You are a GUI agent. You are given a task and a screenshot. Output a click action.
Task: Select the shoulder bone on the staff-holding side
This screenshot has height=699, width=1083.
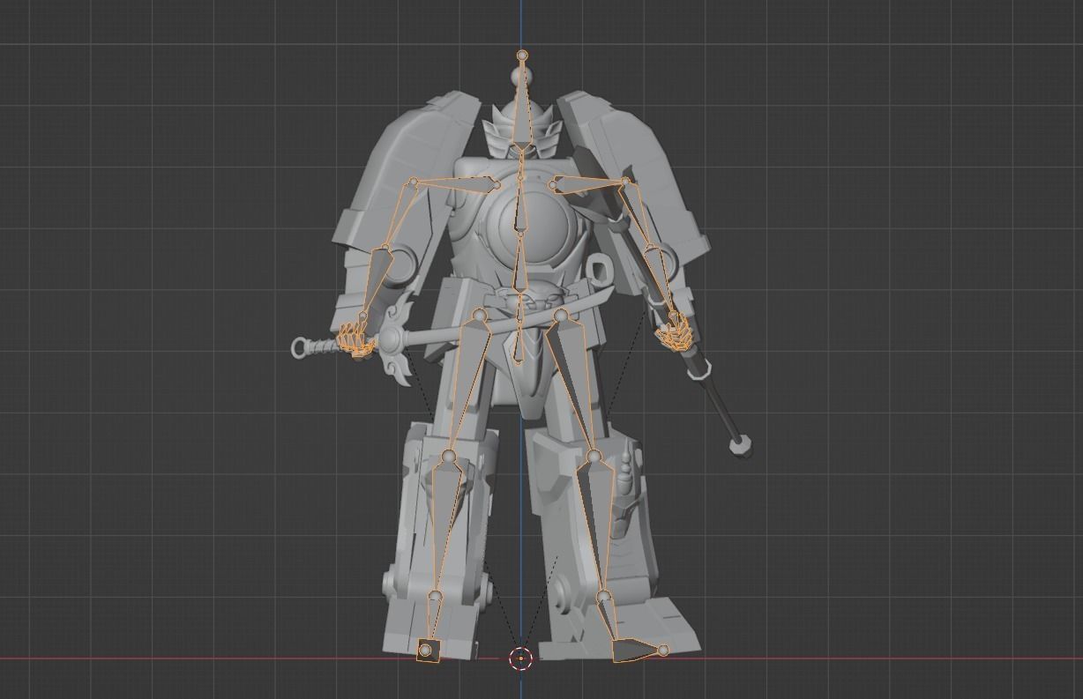(589, 184)
